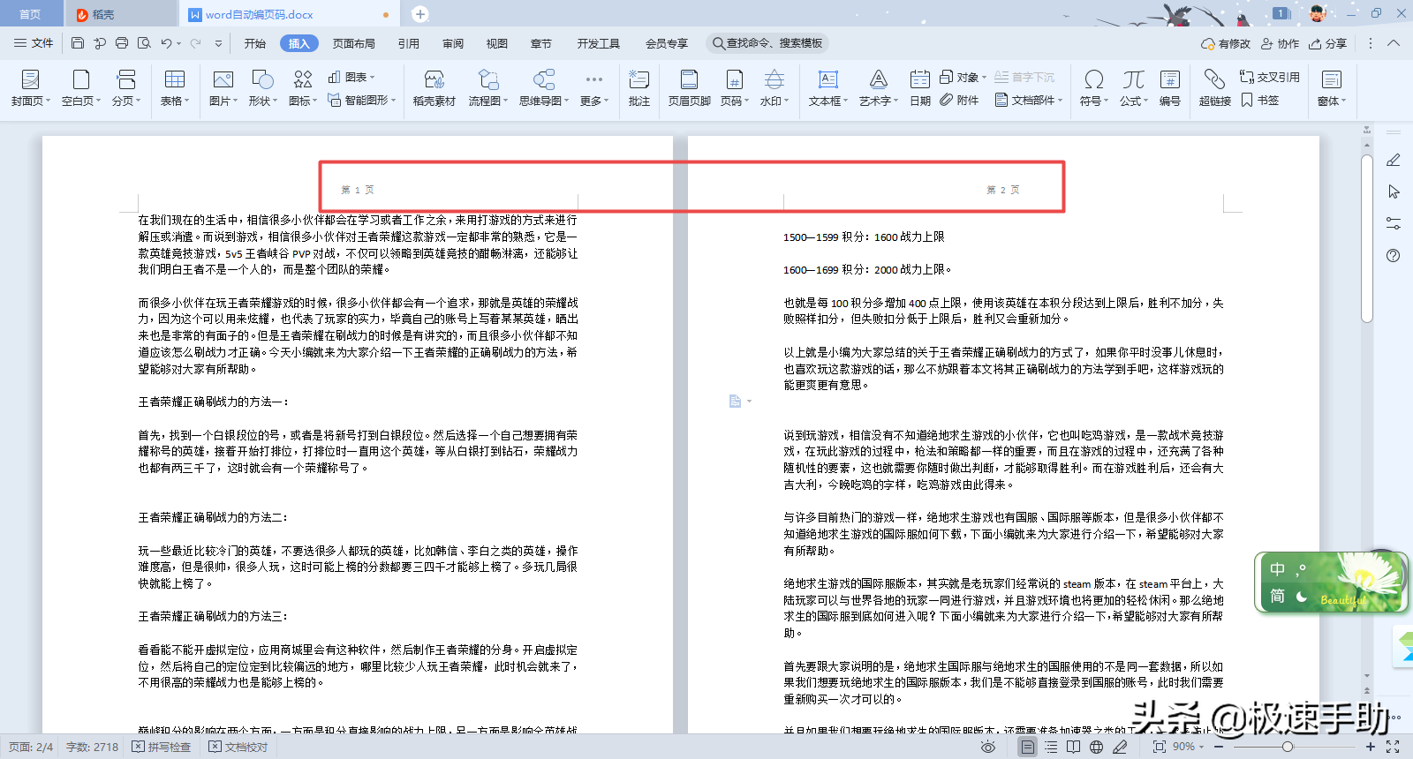The width and height of the screenshot is (1413, 759).
Task: Click the 协作 collaborate button
Action: 1280,43
